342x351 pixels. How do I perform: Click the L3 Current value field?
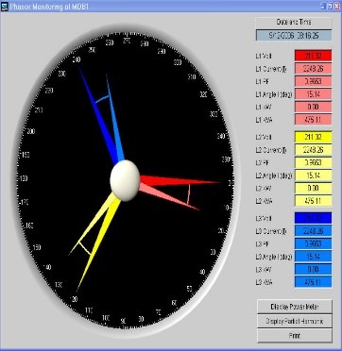point(313,231)
